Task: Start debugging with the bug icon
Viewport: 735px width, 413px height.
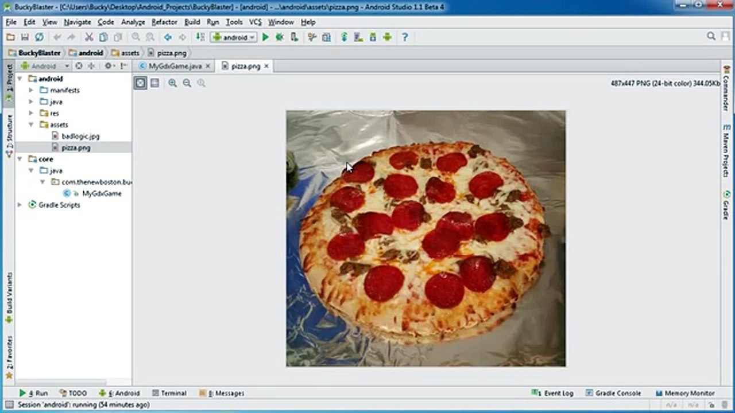Action: click(x=280, y=37)
